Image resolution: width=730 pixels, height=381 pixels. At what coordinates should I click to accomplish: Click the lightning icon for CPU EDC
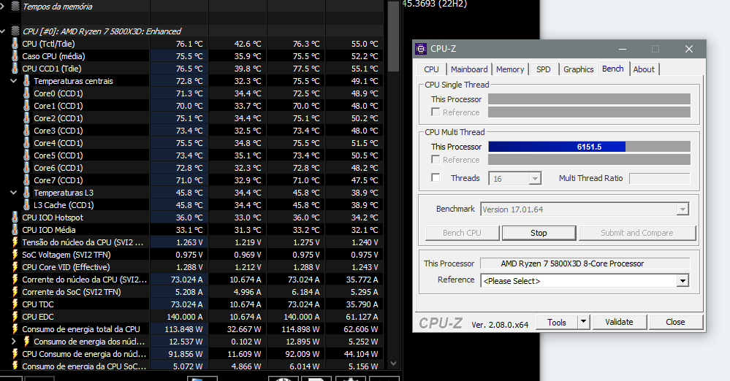[x=15, y=317]
